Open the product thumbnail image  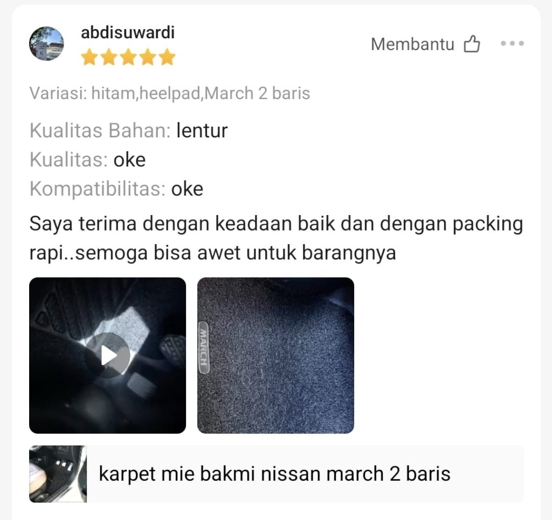pyautogui.click(x=58, y=474)
